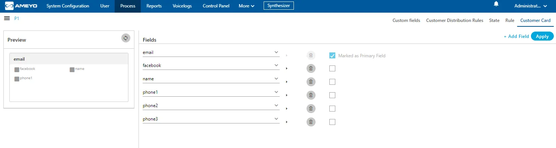The height and width of the screenshot is (148, 556).
Task: Switch to Custom fields tab
Action: pyautogui.click(x=406, y=20)
